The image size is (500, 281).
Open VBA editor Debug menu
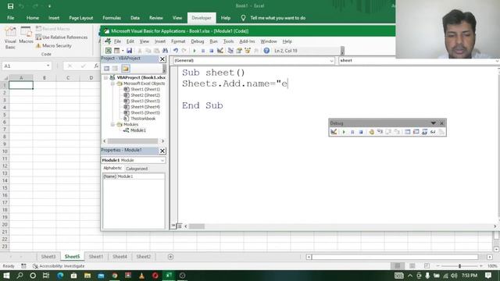(198, 41)
